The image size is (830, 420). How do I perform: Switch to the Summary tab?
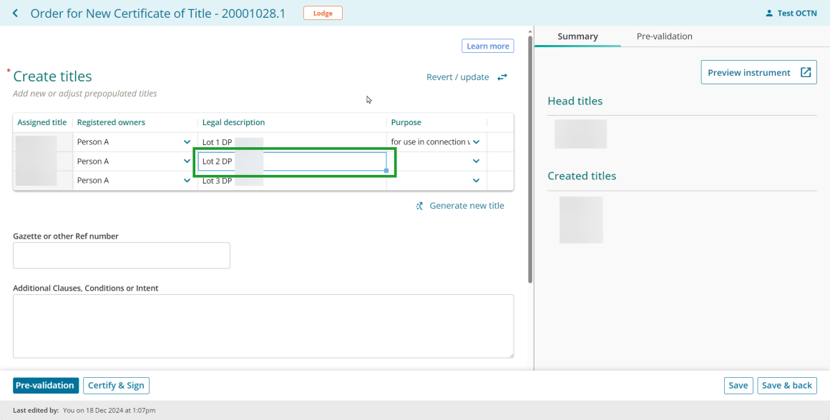click(x=577, y=36)
